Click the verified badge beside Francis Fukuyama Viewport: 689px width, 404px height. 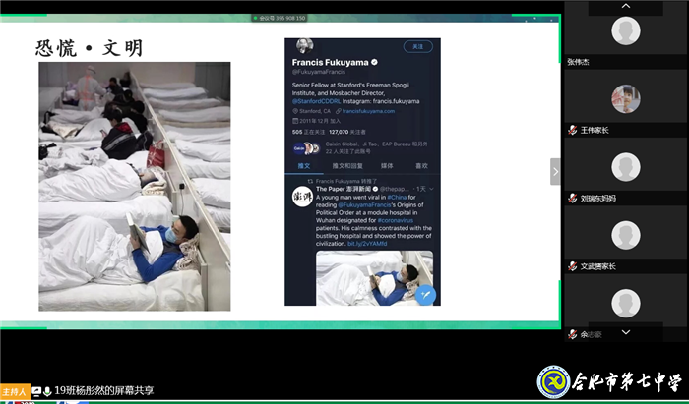[x=373, y=63]
